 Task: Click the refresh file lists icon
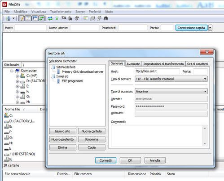coord(50,18)
